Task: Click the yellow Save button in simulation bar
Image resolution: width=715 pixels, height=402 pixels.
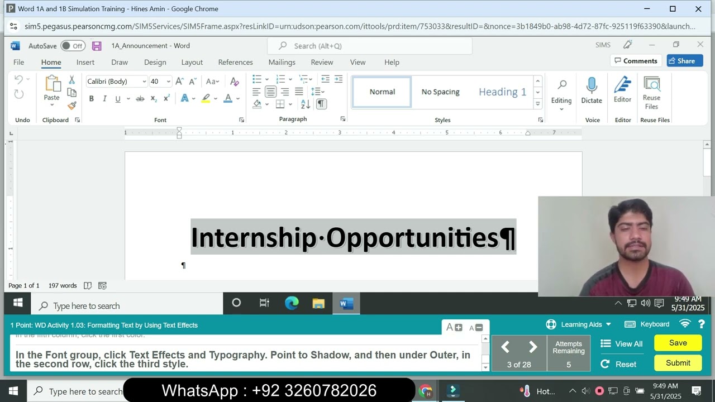Action: [678, 343]
